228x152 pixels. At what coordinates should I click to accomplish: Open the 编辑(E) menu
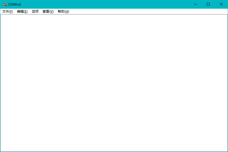point(22,11)
